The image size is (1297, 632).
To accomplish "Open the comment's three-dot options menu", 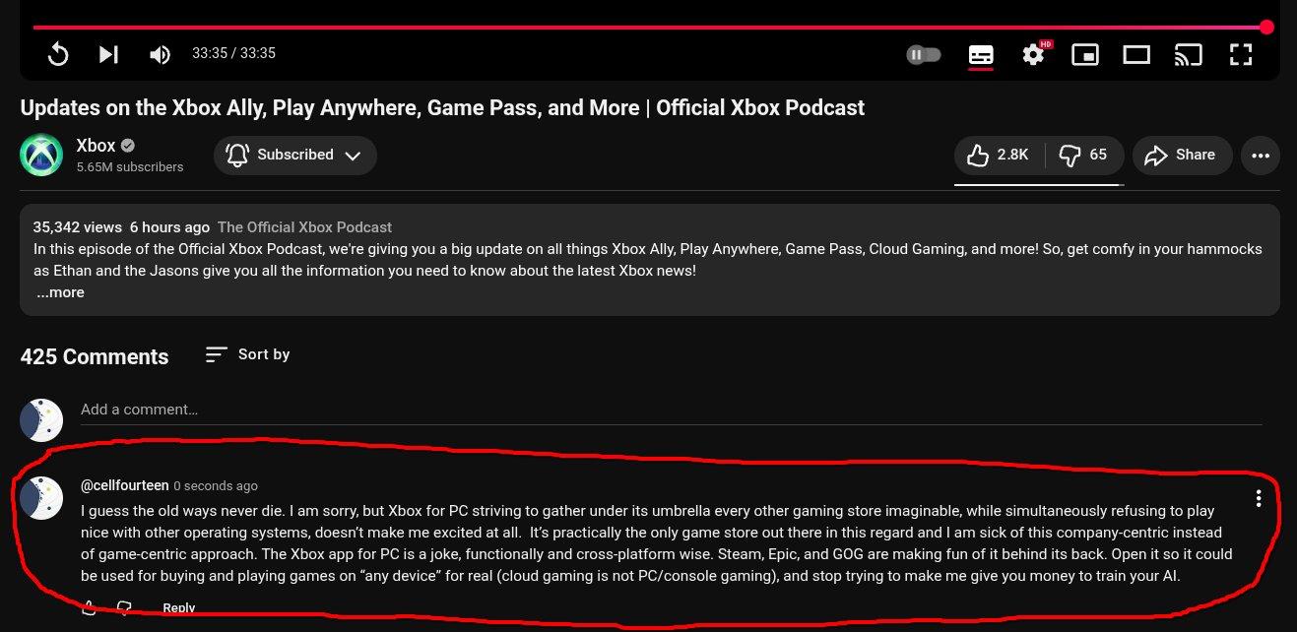I will pyautogui.click(x=1258, y=498).
